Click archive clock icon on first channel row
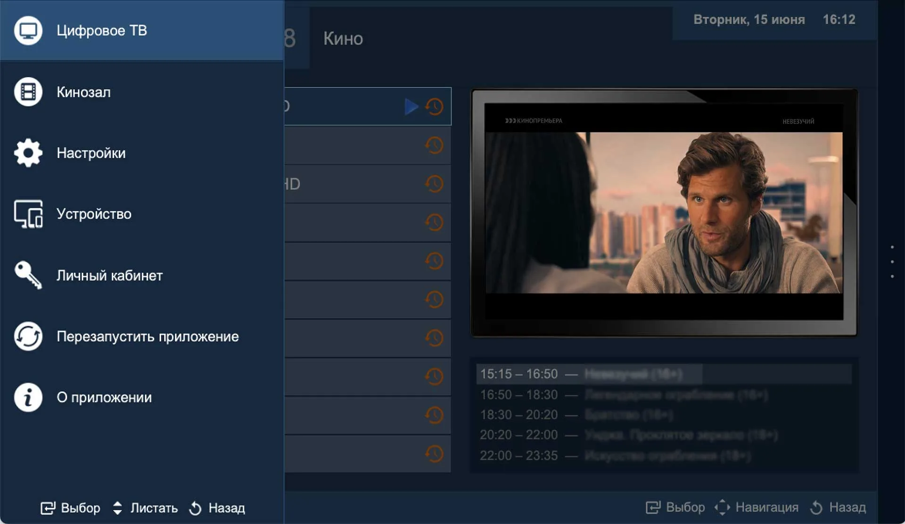Image resolution: width=905 pixels, height=524 pixels. 434,106
